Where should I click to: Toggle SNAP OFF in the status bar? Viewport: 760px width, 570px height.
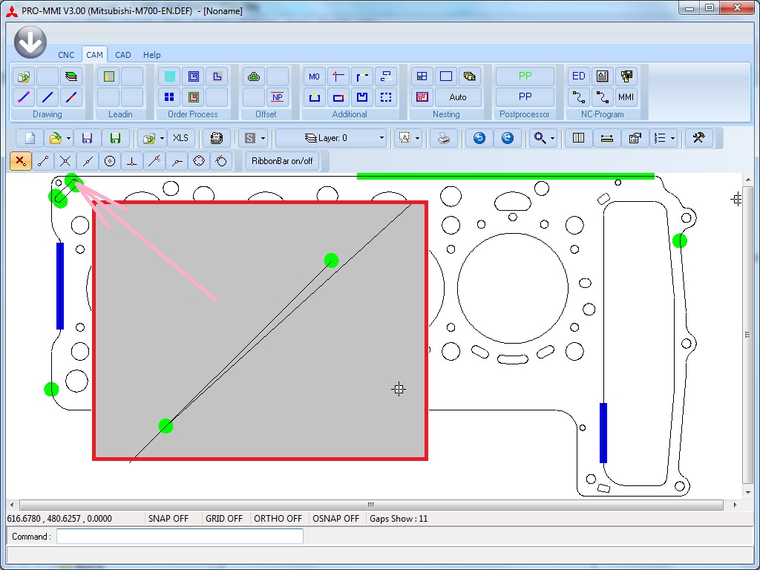(x=168, y=519)
